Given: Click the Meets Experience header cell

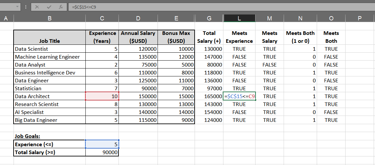Looking at the screenshot, I should click(x=239, y=38).
